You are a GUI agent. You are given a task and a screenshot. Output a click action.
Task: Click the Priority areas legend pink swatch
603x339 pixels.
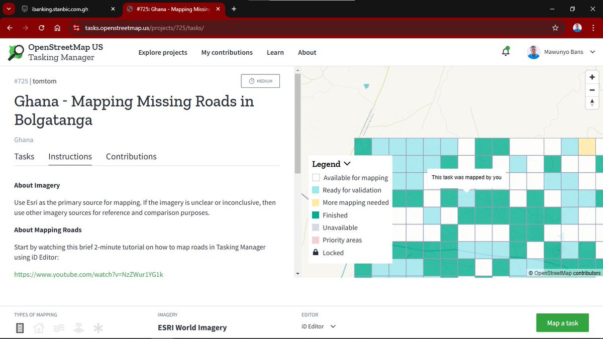click(316, 240)
